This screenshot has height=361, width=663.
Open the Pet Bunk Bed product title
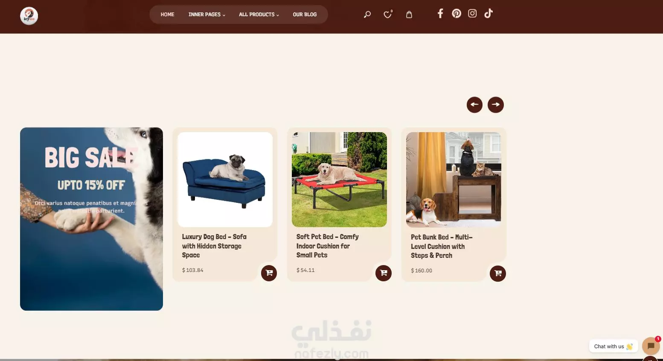point(442,246)
